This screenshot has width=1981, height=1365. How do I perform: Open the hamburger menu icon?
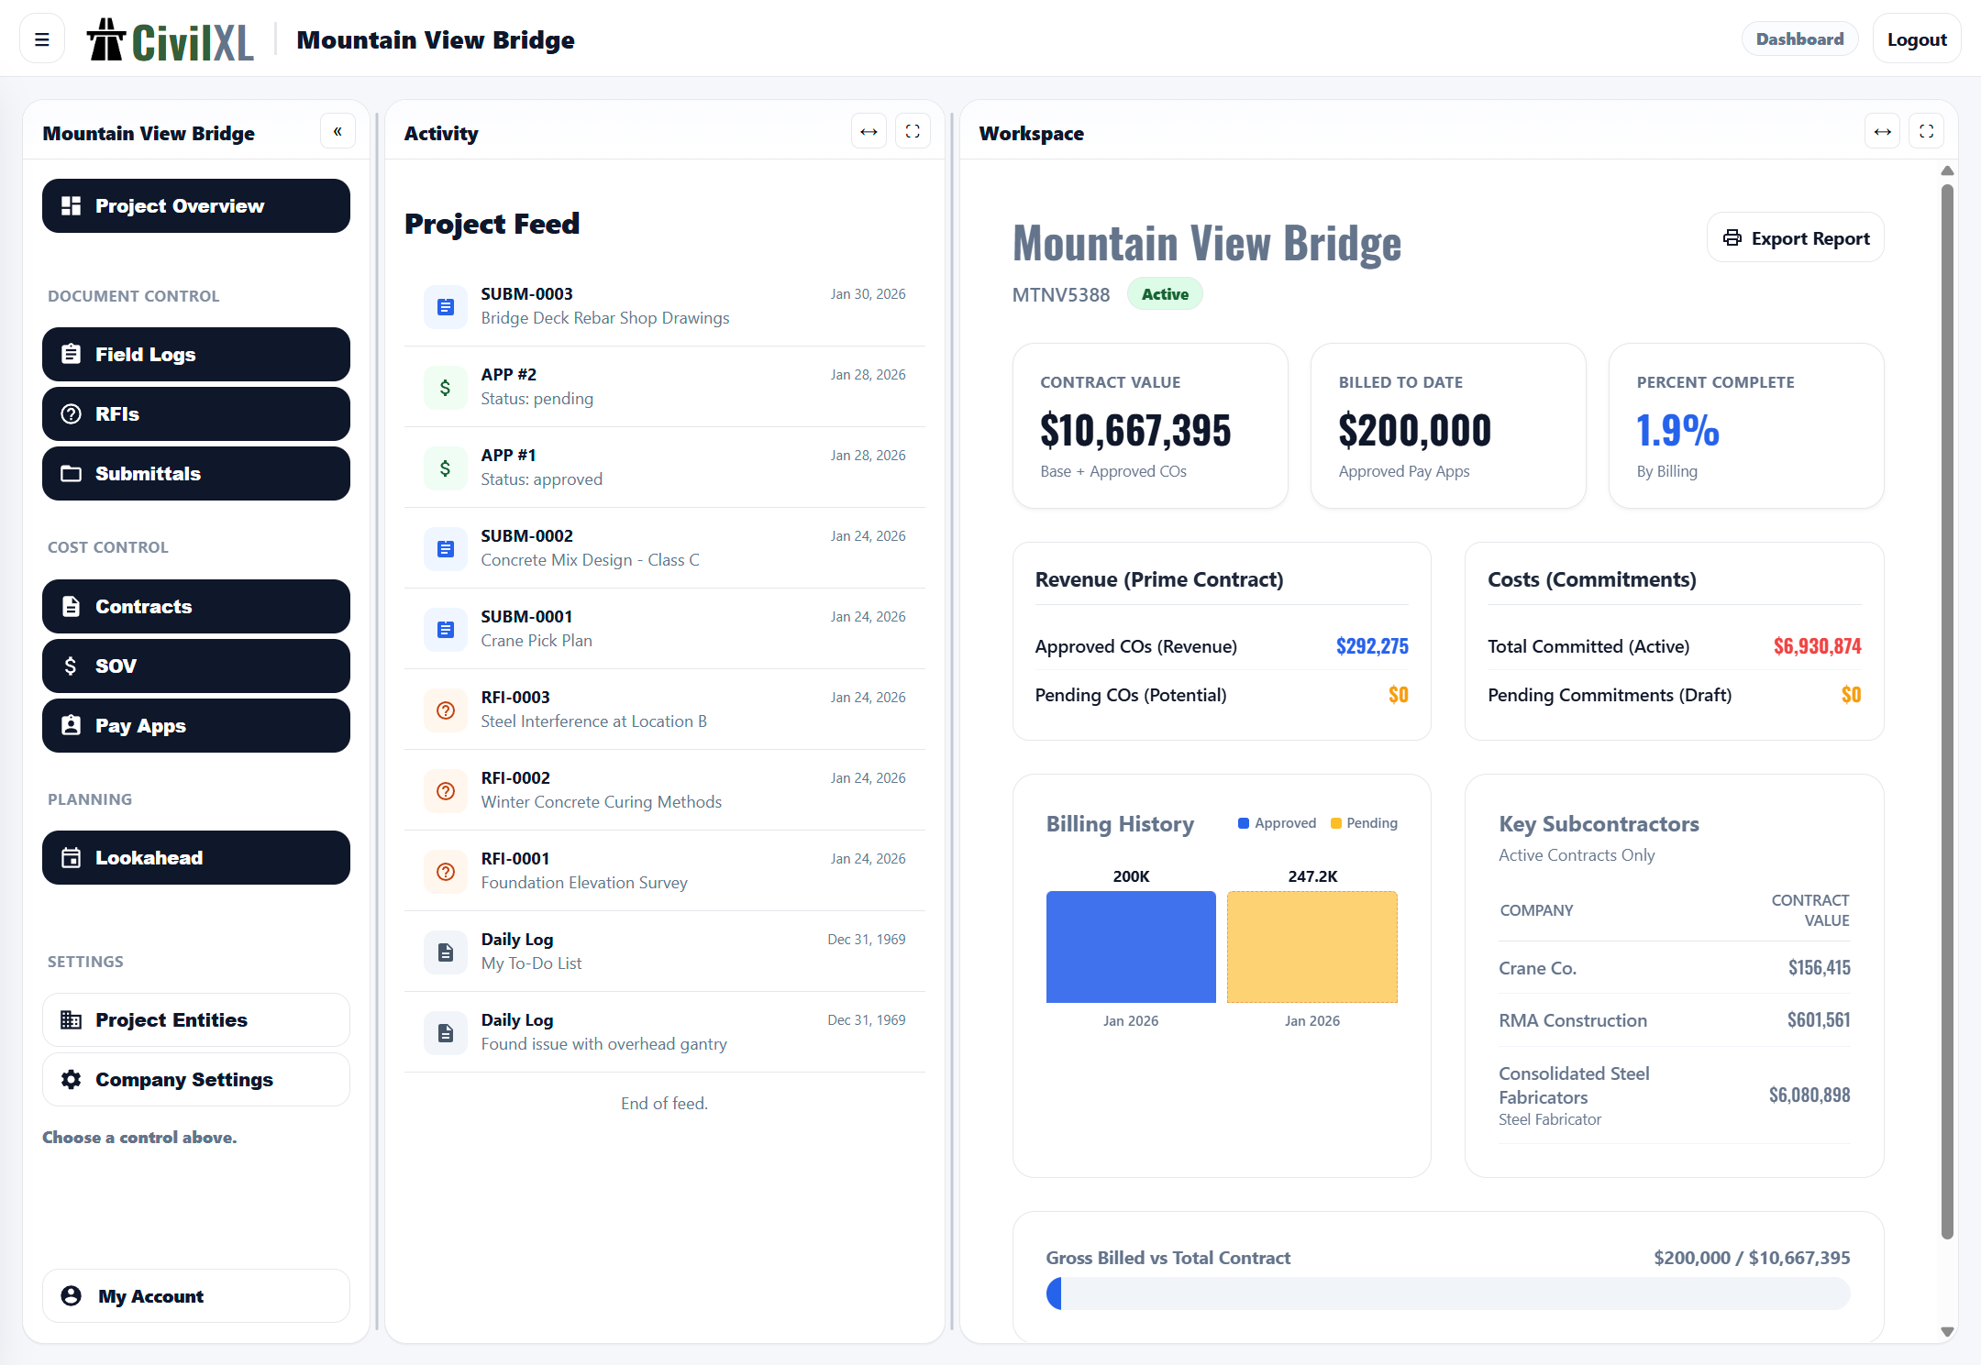pos(41,39)
